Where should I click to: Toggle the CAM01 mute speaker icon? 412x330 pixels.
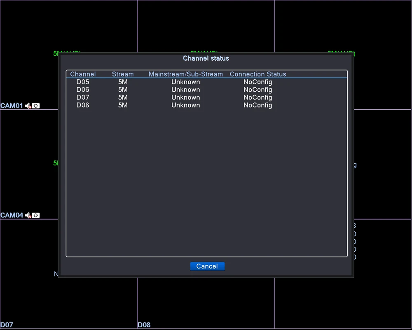pos(28,106)
